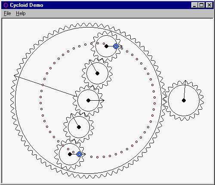Click the blue marker on the bottom gear

(79, 154)
